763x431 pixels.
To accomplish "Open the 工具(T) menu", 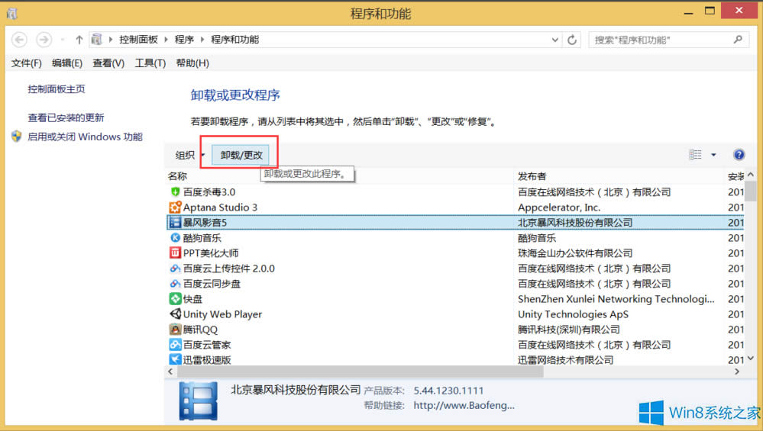I will click(150, 63).
